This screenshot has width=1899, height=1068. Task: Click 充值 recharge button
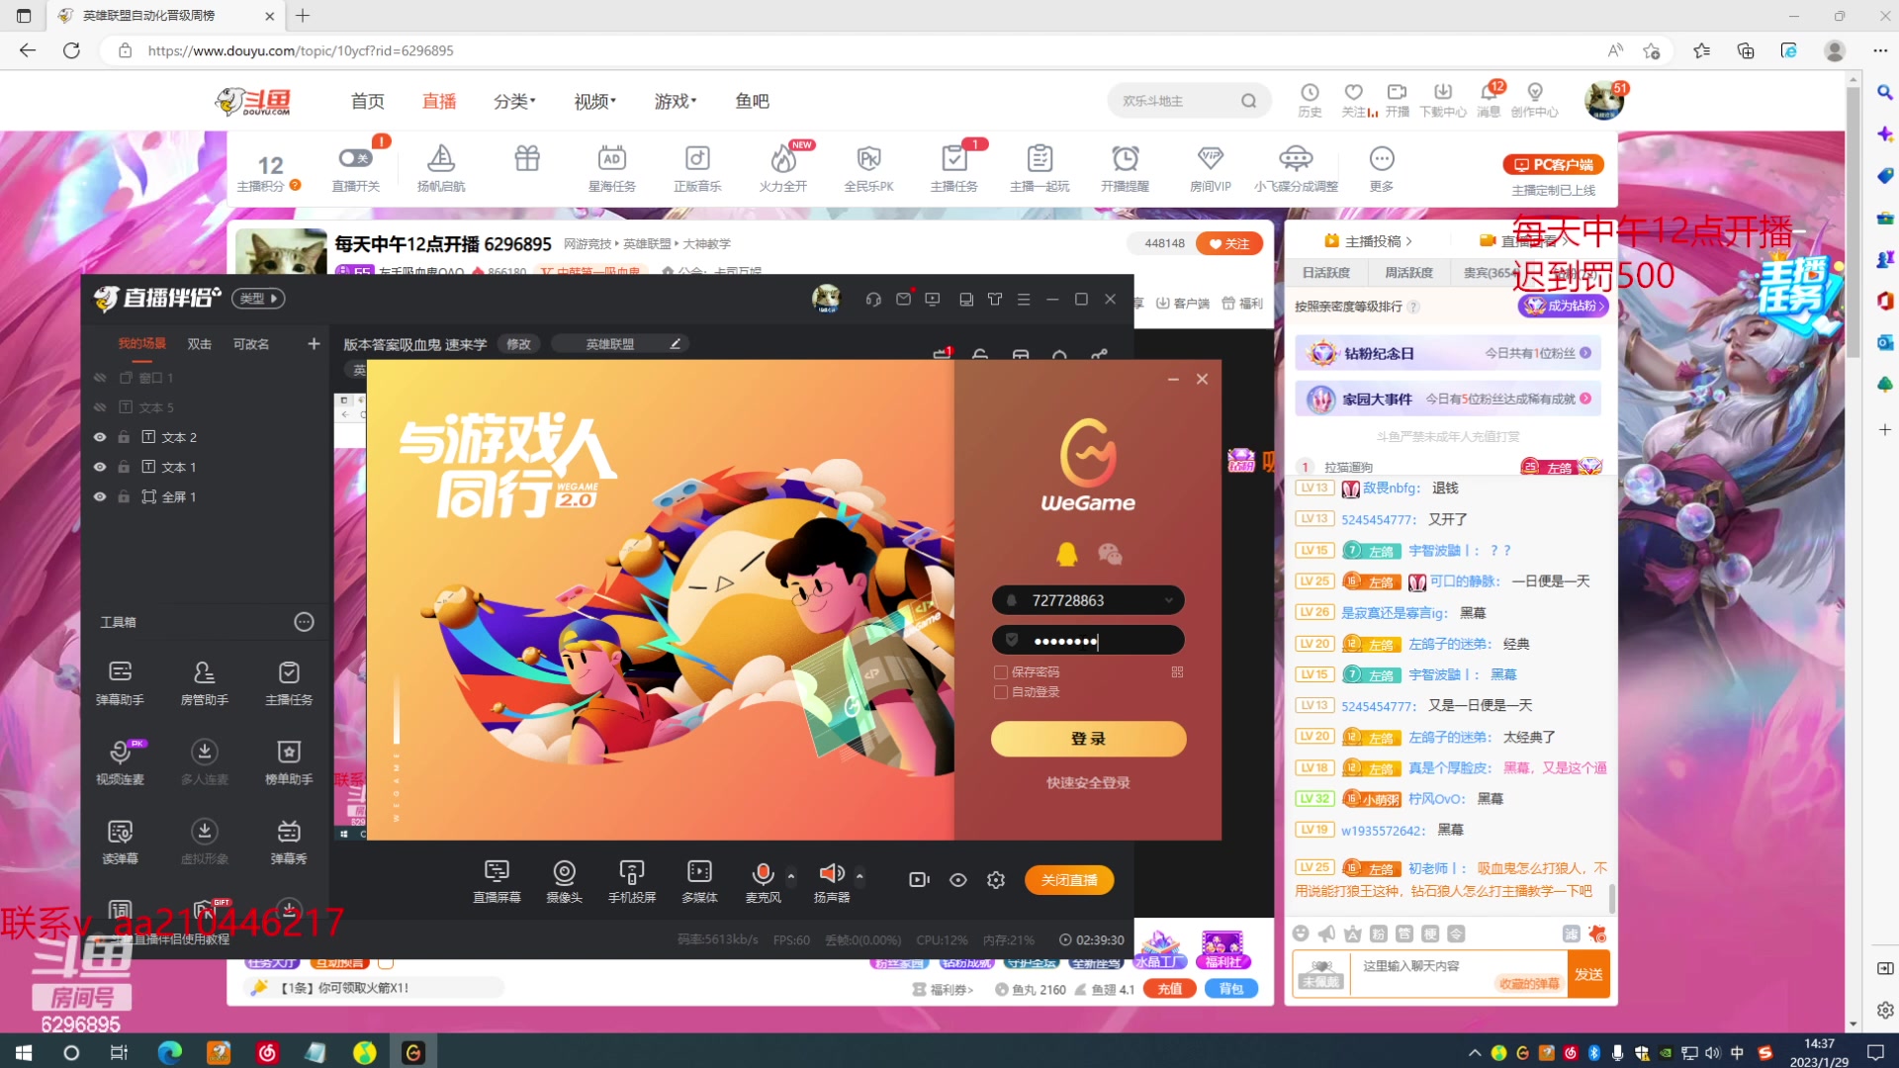coord(1169,989)
